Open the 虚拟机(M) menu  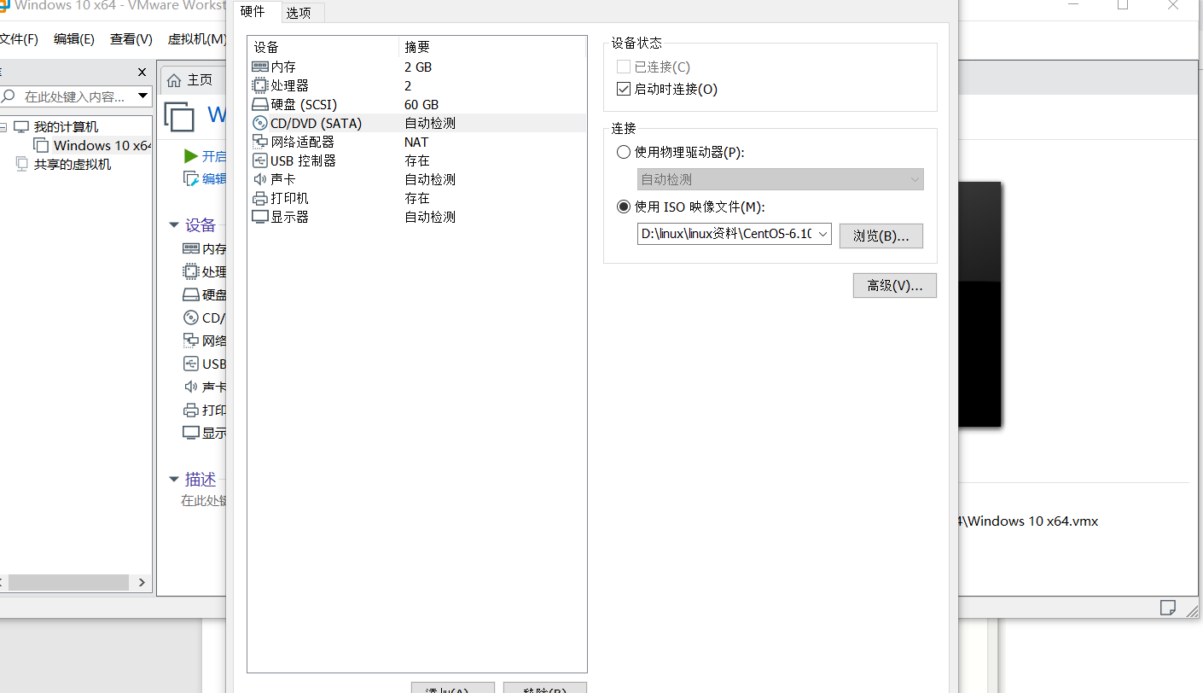click(197, 39)
